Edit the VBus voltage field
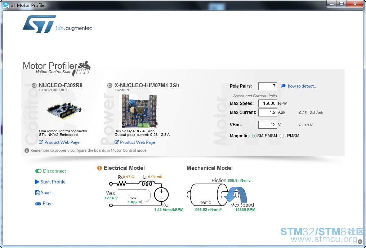The height and width of the screenshot is (248, 366). (x=268, y=125)
